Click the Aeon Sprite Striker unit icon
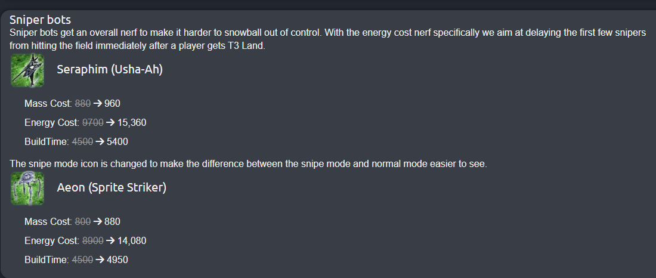 click(x=27, y=189)
